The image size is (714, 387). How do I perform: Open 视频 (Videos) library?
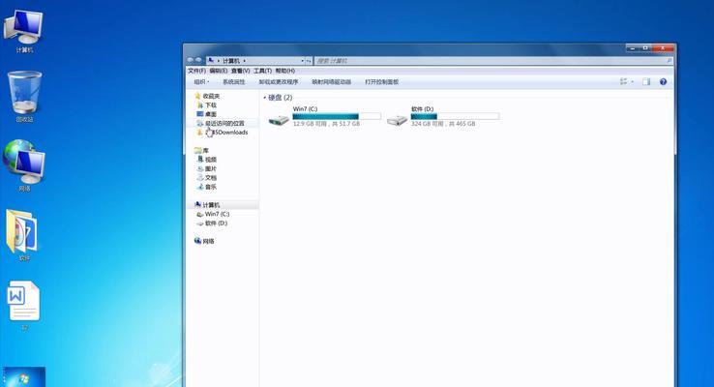pos(207,160)
